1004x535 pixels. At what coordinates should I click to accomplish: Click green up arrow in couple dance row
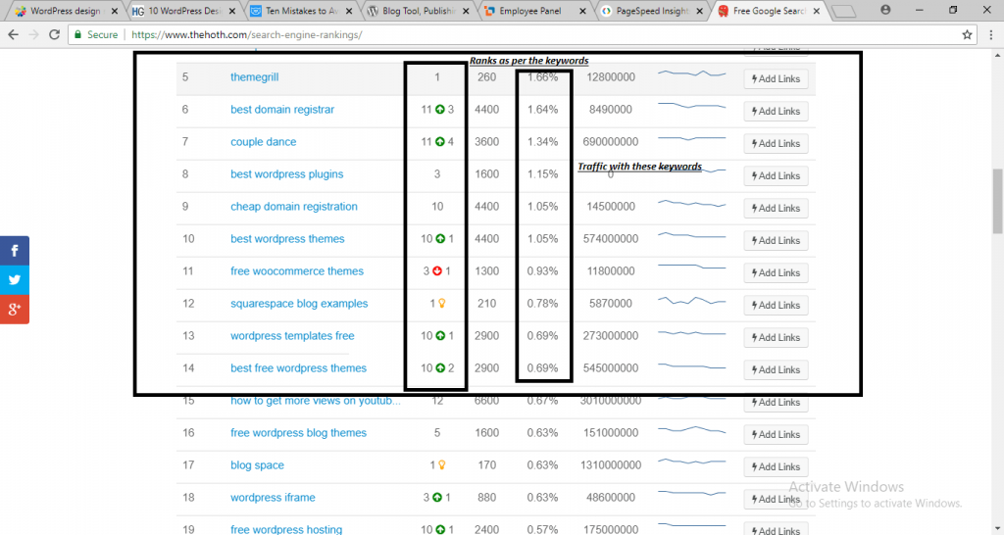440,142
